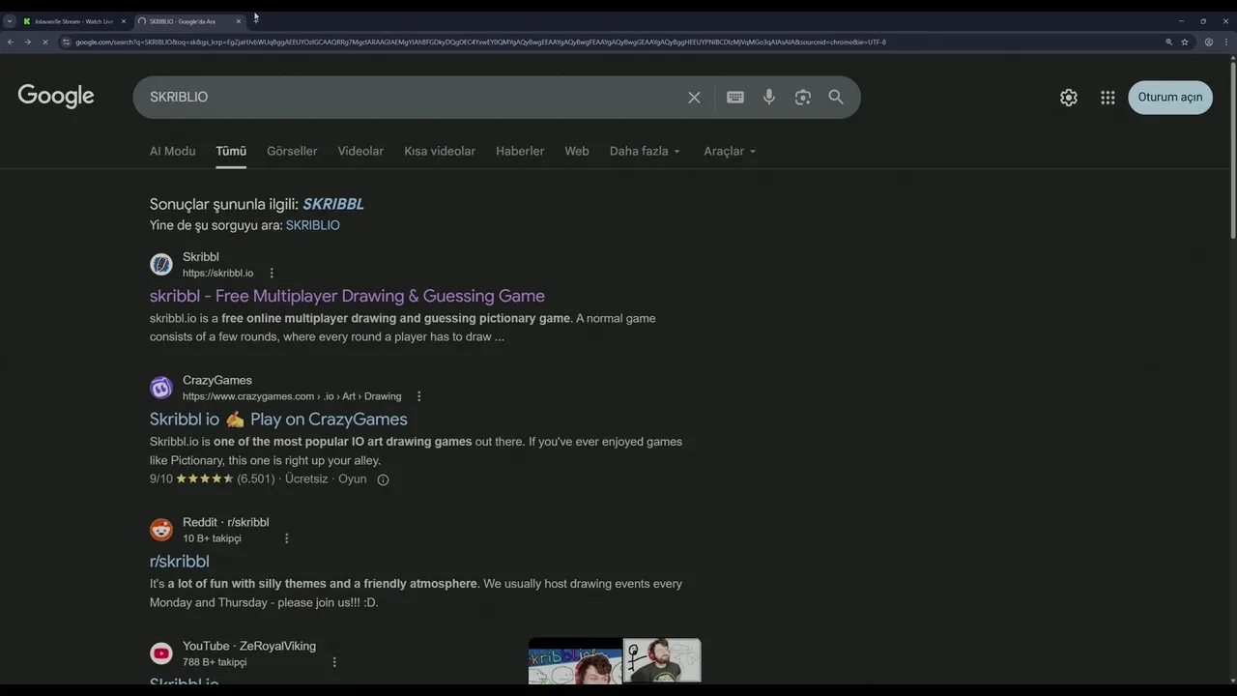1237x696 pixels.
Task: Open the Chrome profile icon
Action: click(1208, 42)
